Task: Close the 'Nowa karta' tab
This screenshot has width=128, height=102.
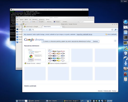Action: [x=61, y=27]
